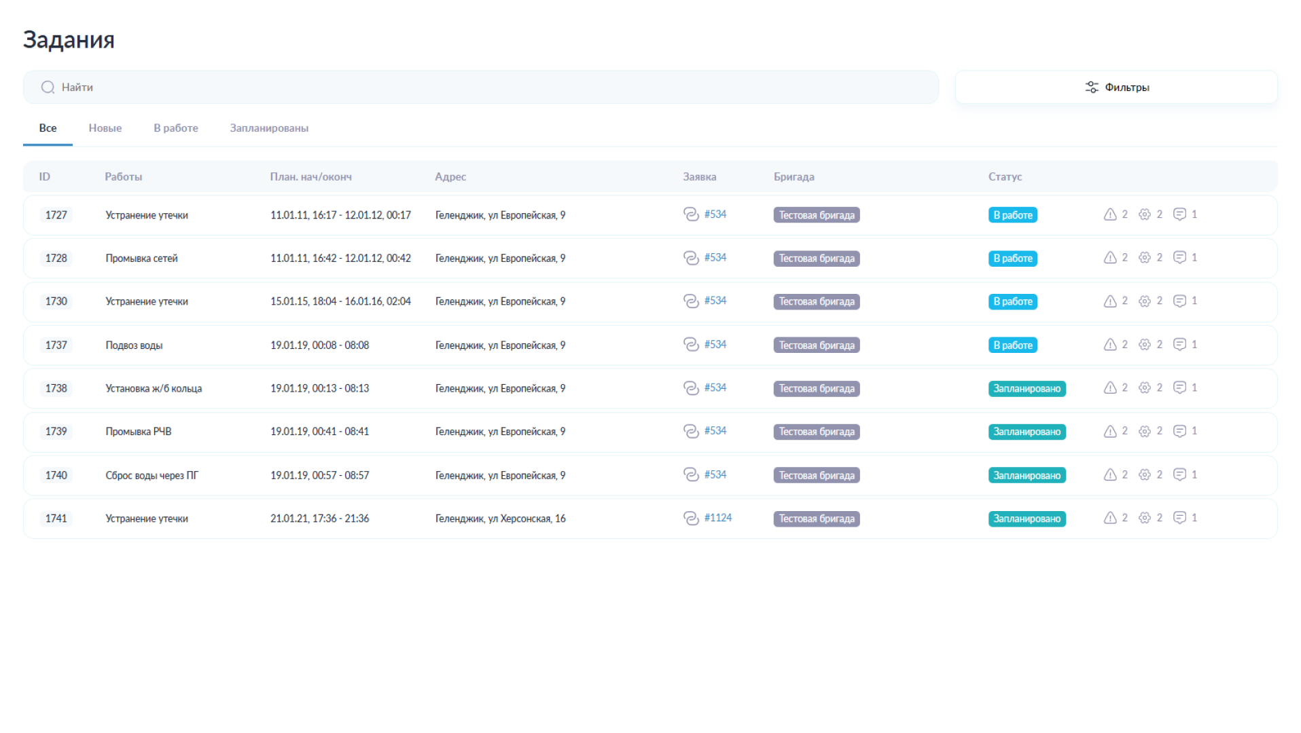Click the magnifier icon in the search bar
Image resolution: width=1301 pixels, height=733 pixels.
coord(48,88)
